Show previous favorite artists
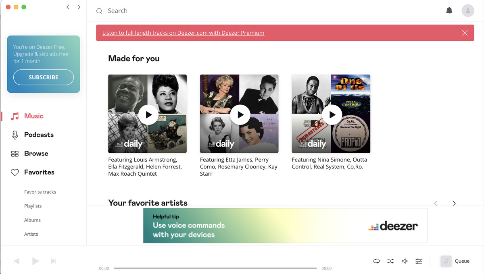Viewport: 484px width, 274px height. [436, 203]
